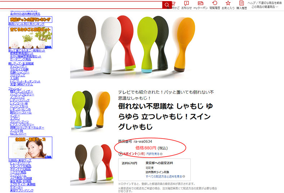Open the メンズ小物 link
The height and width of the screenshot is (193, 284).
click(17, 131)
